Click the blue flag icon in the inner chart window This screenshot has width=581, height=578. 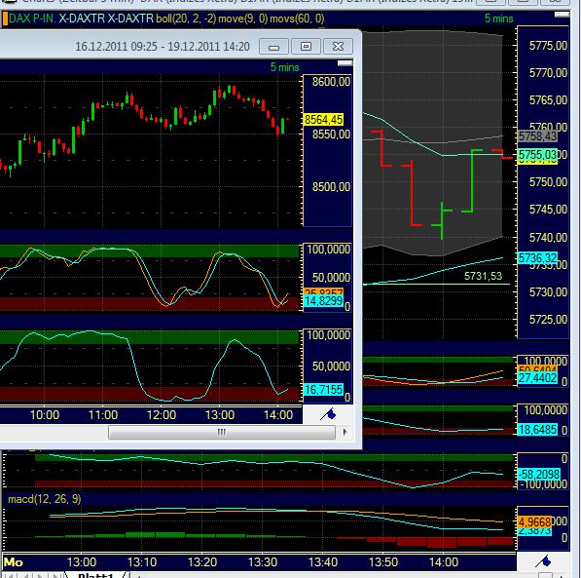(x=328, y=414)
